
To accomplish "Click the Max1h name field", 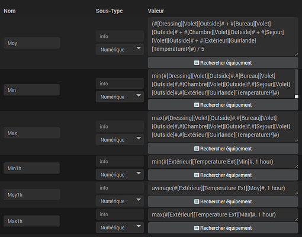I will click(x=31, y=221).
